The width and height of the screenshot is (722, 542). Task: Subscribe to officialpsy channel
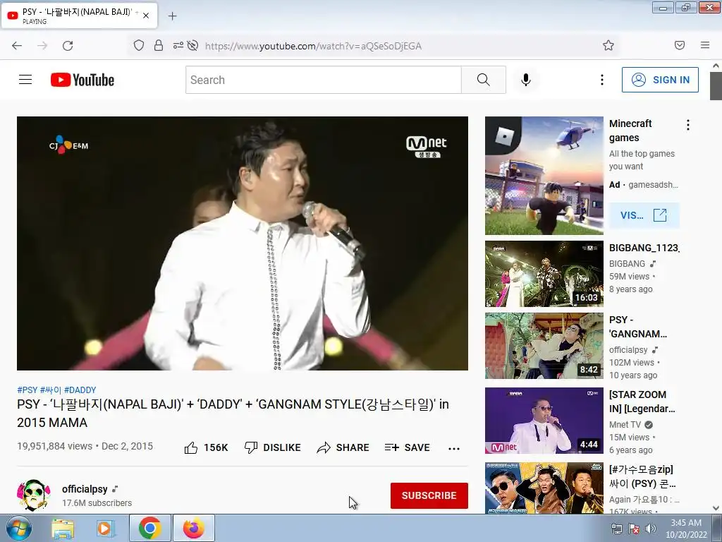[429, 495]
